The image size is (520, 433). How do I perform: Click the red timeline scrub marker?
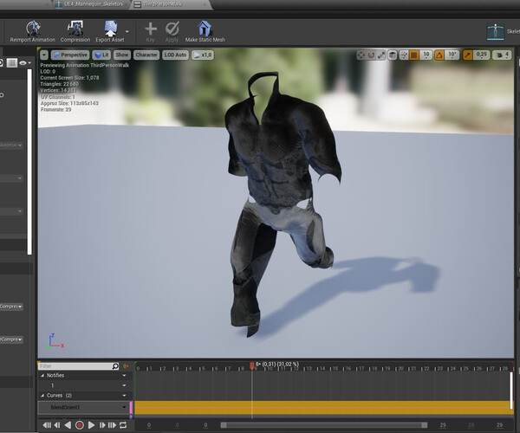(x=252, y=365)
